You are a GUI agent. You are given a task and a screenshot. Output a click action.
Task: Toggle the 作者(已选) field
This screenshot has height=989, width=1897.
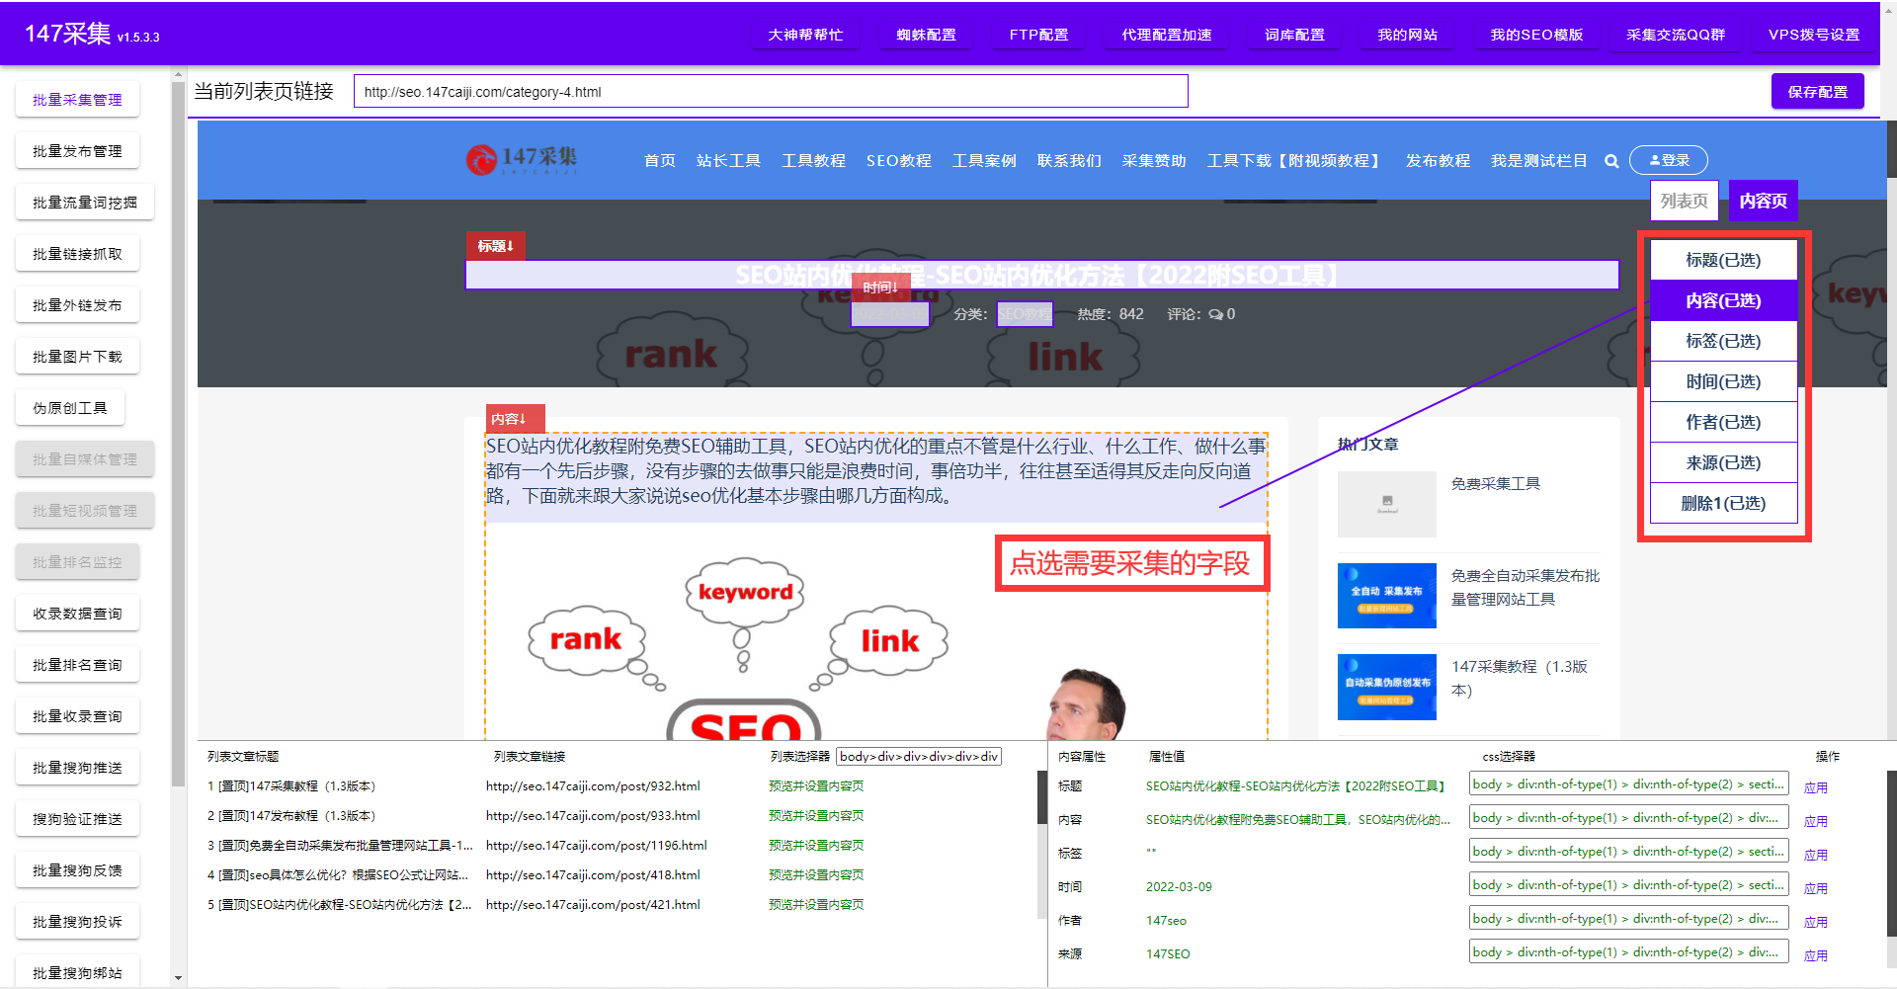click(x=1723, y=422)
